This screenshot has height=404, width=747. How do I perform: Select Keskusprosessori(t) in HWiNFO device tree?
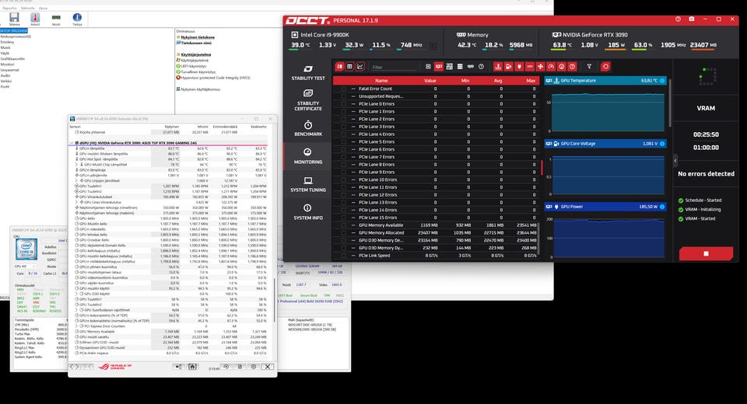pos(16,37)
